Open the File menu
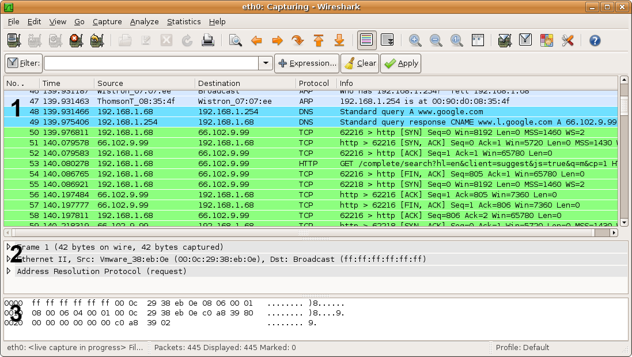The width and height of the screenshot is (632, 357). [x=13, y=22]
